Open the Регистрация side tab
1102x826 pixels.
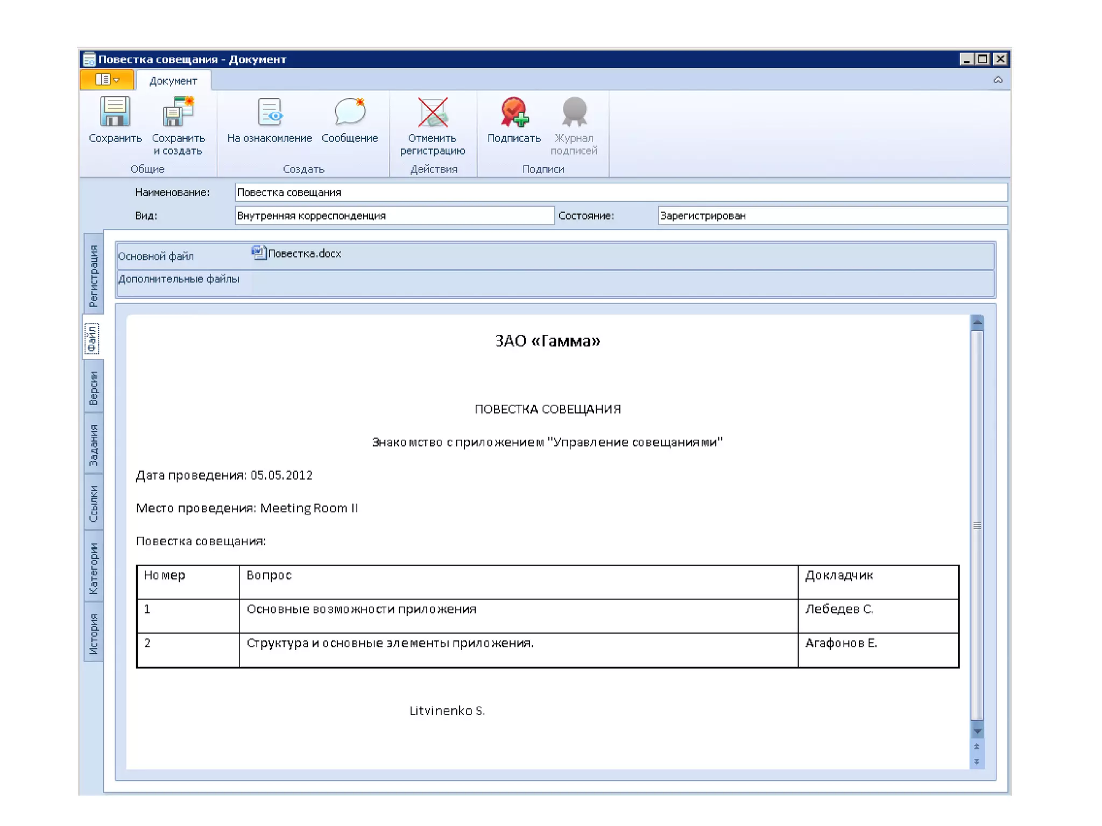click(x=94, y=275)
